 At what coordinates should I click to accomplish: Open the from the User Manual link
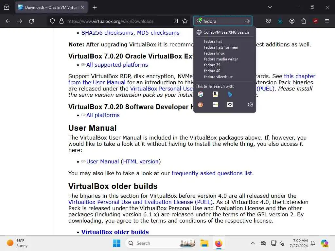97,82
